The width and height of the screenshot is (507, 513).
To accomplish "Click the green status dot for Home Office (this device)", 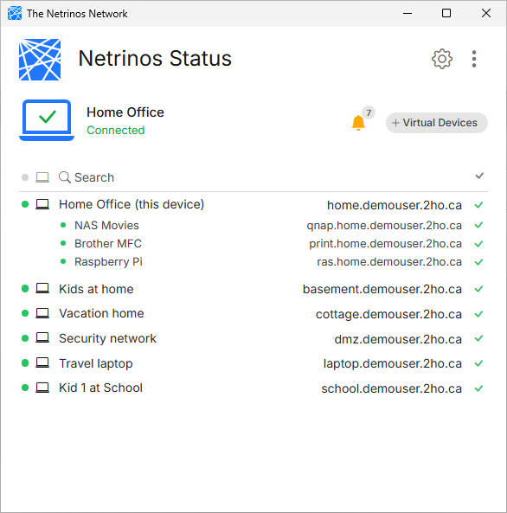I will tap(25, 204).
